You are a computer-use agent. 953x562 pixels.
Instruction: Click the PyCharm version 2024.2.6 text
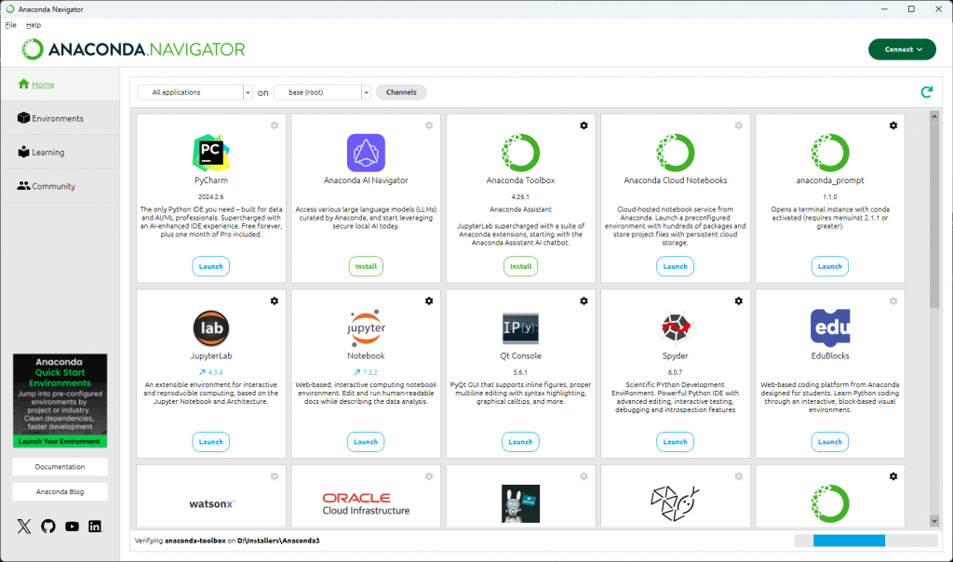coord(211,197)
